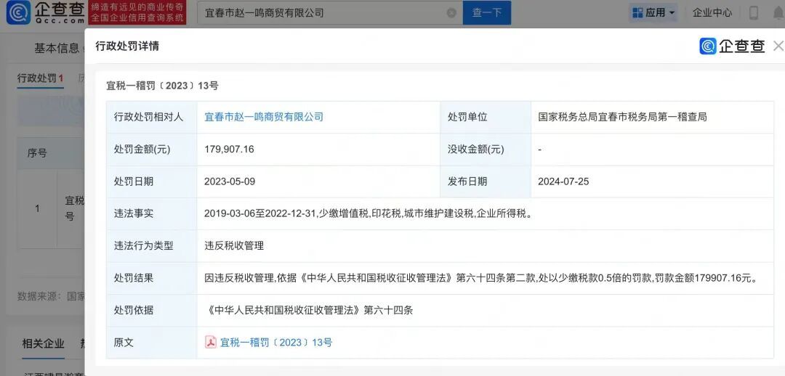
Task: Close the 行政处罚详情 dialog
Action: [x=778, y=46]
